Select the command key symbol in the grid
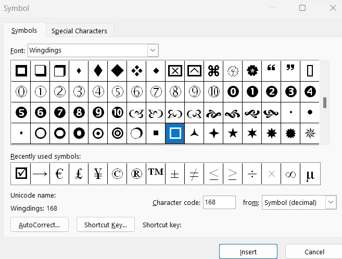 coord(213,70)
